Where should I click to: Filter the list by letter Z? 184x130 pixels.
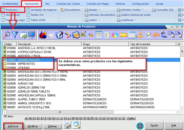coord(123,118)
